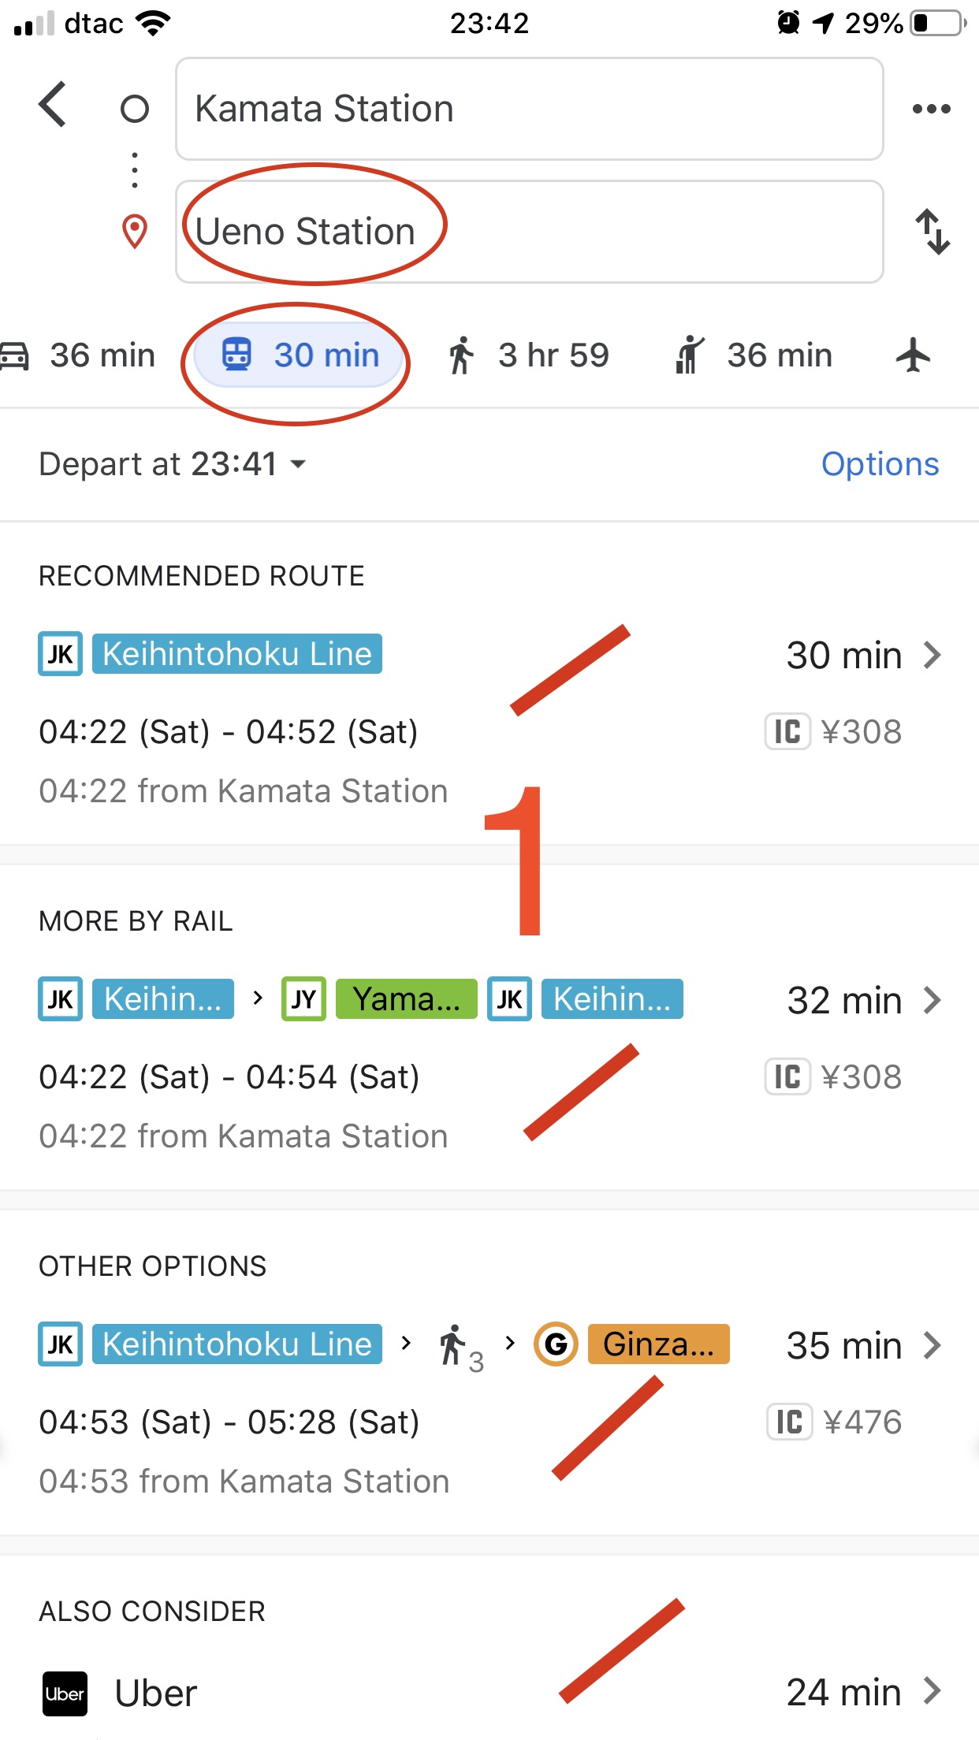Open transit Options link
The image size is (979, 1740).
coord(880,464)
